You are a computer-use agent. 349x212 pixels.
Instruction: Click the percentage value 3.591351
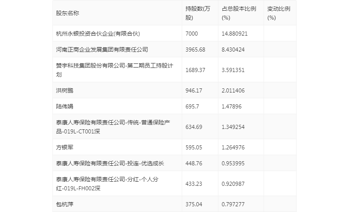(x=233, y=70)
